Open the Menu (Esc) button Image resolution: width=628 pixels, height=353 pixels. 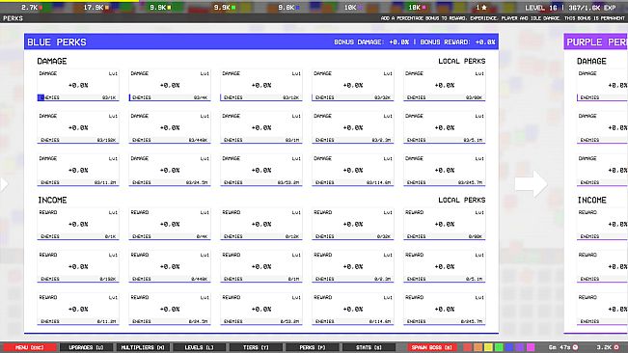pos(29,347)
